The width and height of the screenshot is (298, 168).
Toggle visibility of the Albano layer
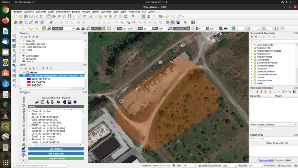point(24,72)
